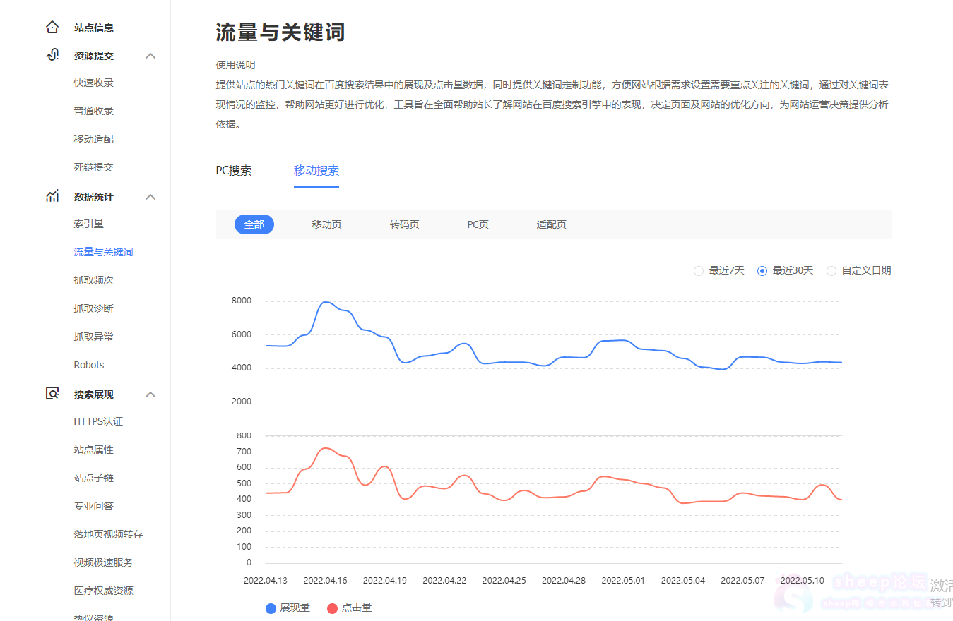Select the 转码页 filter
Image resolution: width=953 pixels, height=621 pixels.
(404, 224)
